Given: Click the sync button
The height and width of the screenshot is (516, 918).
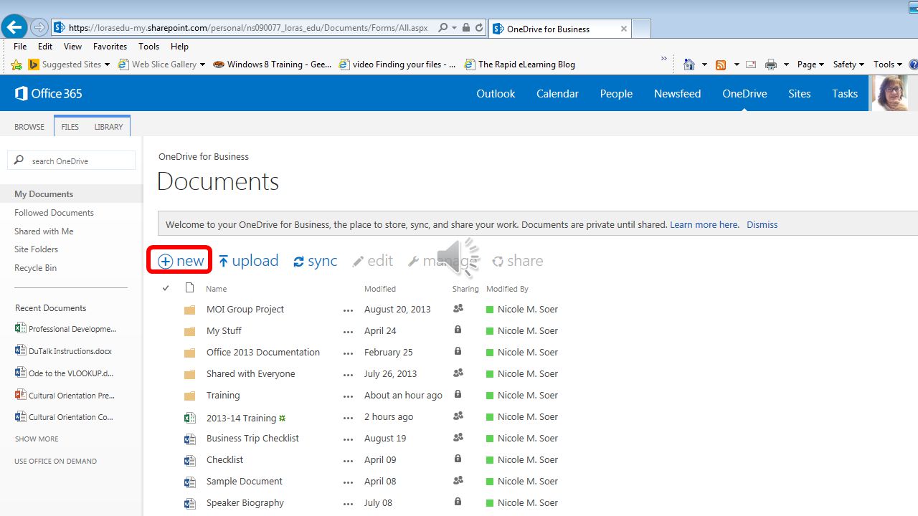Looking at the screenshot, I should 315,261.
